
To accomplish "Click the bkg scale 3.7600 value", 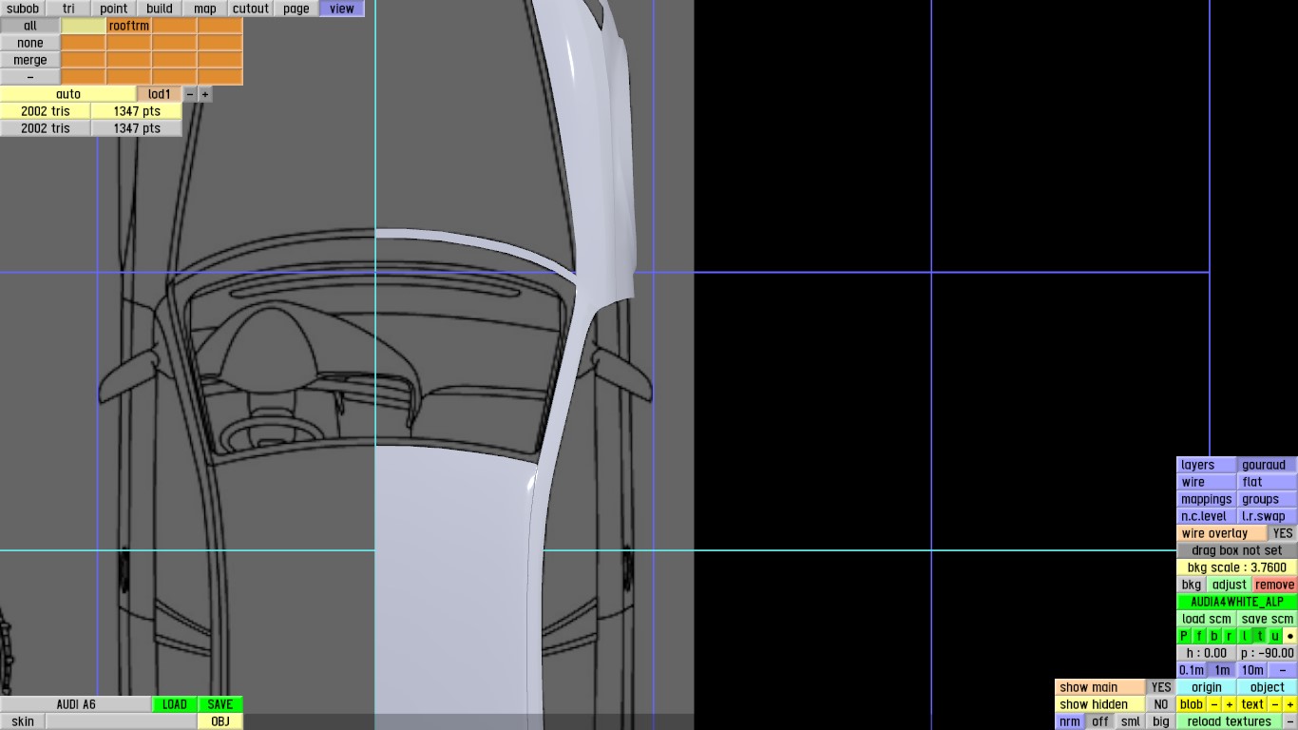I will tap(1237, 567).
